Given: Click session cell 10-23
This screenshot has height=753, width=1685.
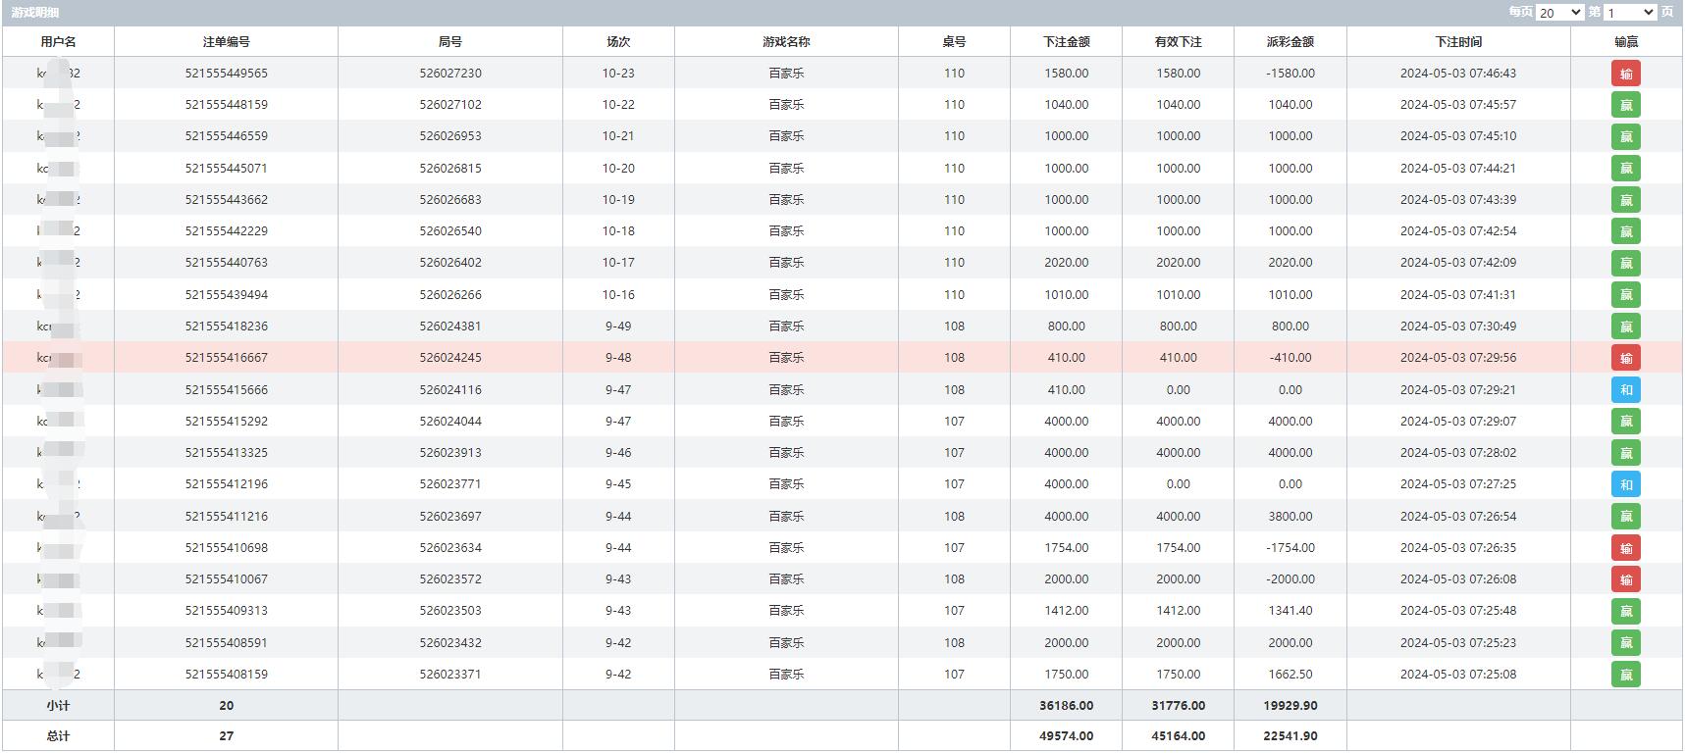Looking at the screenshot, I should 618,74.
